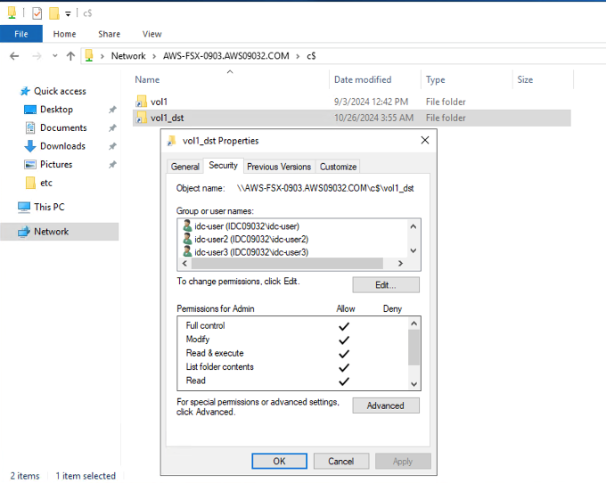
Task: Cancel the vol1_dst Properties dialog
Action: point(341,462)
